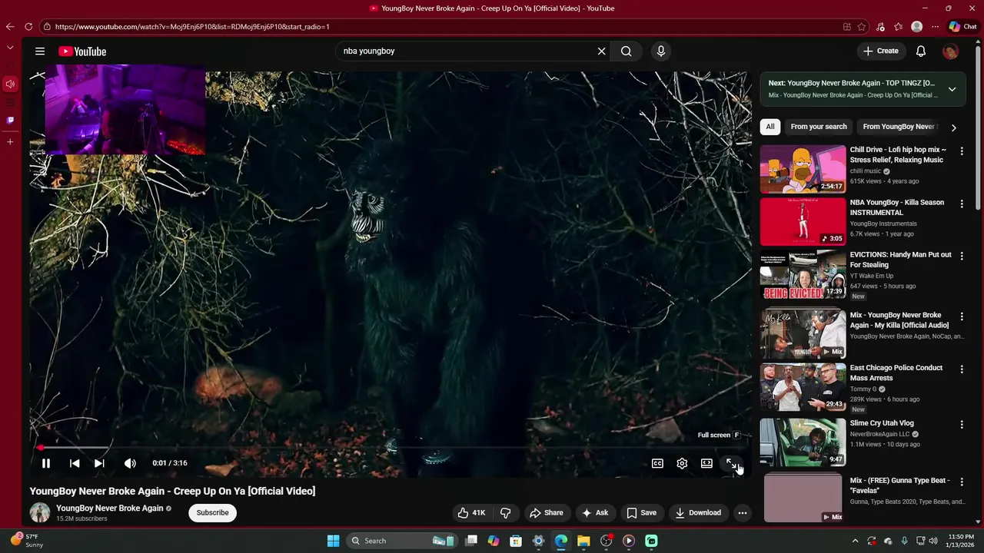
Task: Open the Slime Cry Utah Vlog thumbnail
Action: click(803, 442)
